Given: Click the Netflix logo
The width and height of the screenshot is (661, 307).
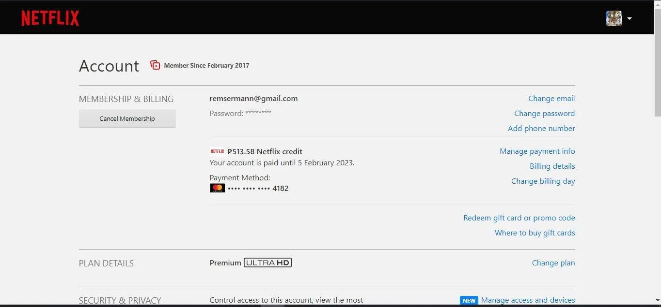Looking at the screenshot, I should tap(50, 18).
